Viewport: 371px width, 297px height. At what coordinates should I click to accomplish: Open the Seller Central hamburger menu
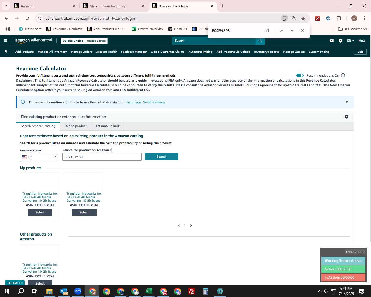coord(5,41)
